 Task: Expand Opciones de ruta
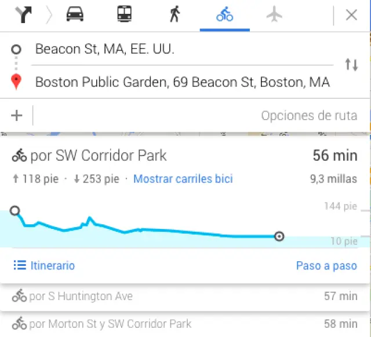(x=308, y=116)
